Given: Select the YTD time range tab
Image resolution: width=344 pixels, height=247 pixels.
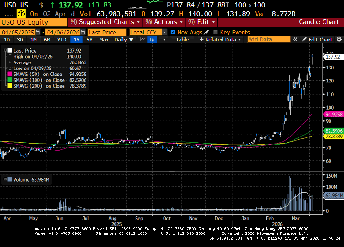Looking at the screenshot, I should pos(61,40).
